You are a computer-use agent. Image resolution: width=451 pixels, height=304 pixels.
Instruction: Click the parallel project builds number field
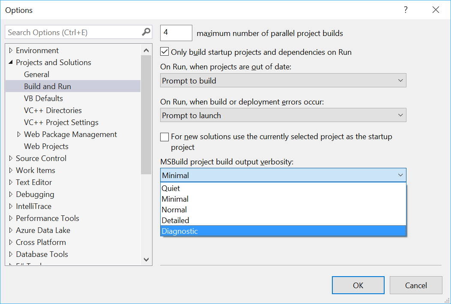pyautogui.click(x=176, y=33)
